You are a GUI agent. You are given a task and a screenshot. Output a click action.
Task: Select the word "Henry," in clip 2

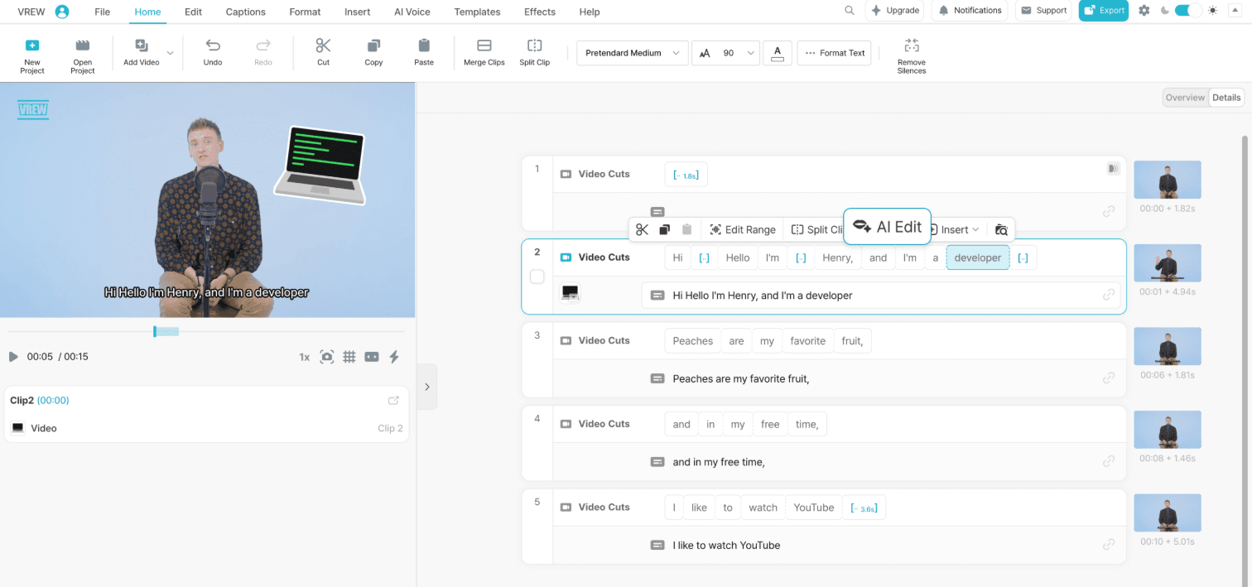point(837,257)
